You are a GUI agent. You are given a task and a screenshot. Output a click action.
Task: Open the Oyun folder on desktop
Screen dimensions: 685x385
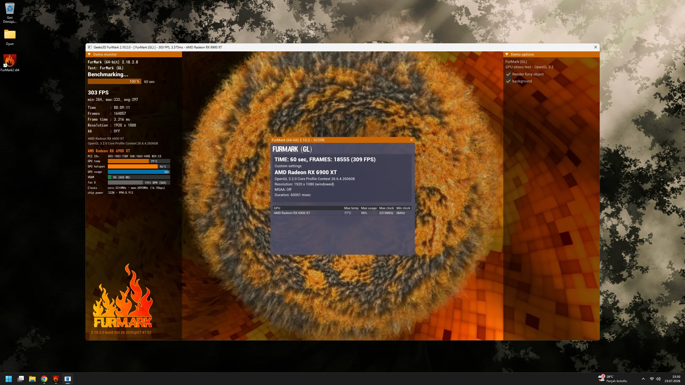point(10,37)
